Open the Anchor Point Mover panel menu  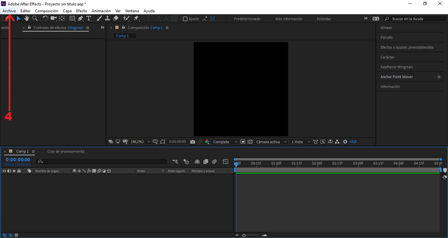(439, 77)
